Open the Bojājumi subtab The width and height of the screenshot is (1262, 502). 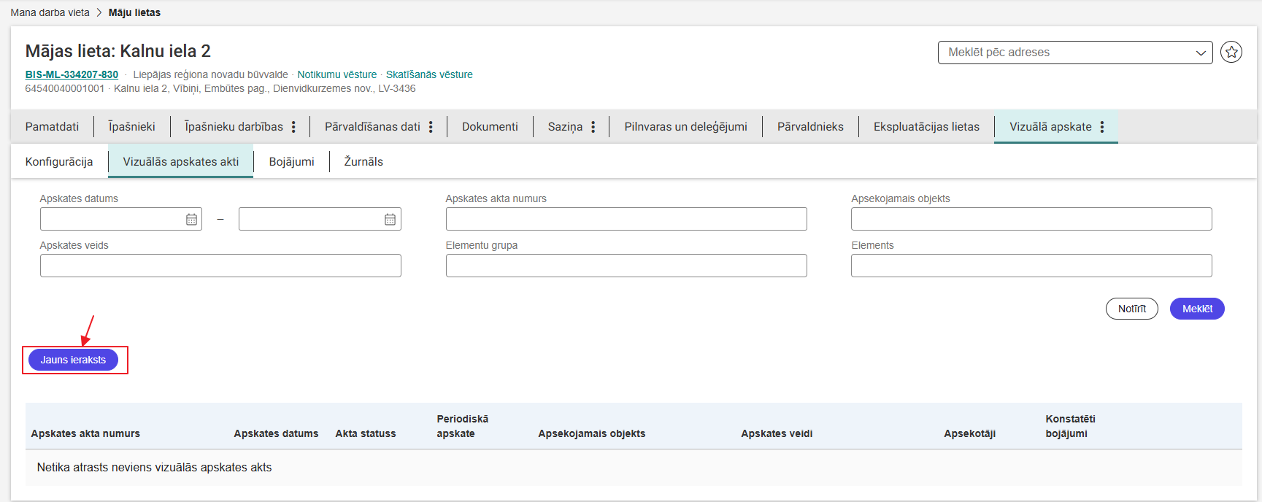[291, 162]
